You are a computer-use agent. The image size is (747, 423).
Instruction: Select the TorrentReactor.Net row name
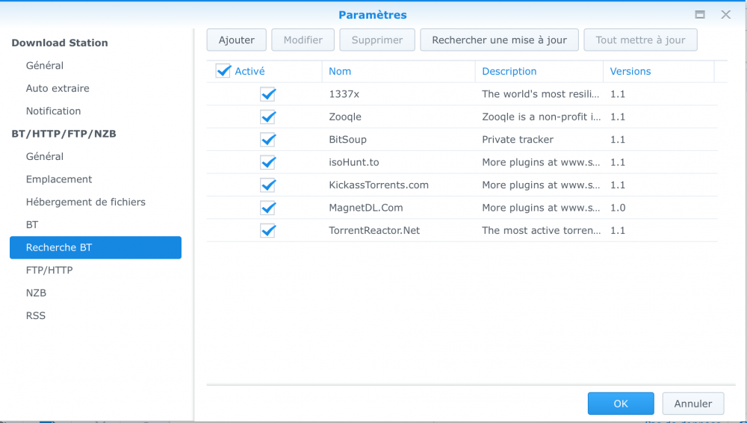(374, 230)
